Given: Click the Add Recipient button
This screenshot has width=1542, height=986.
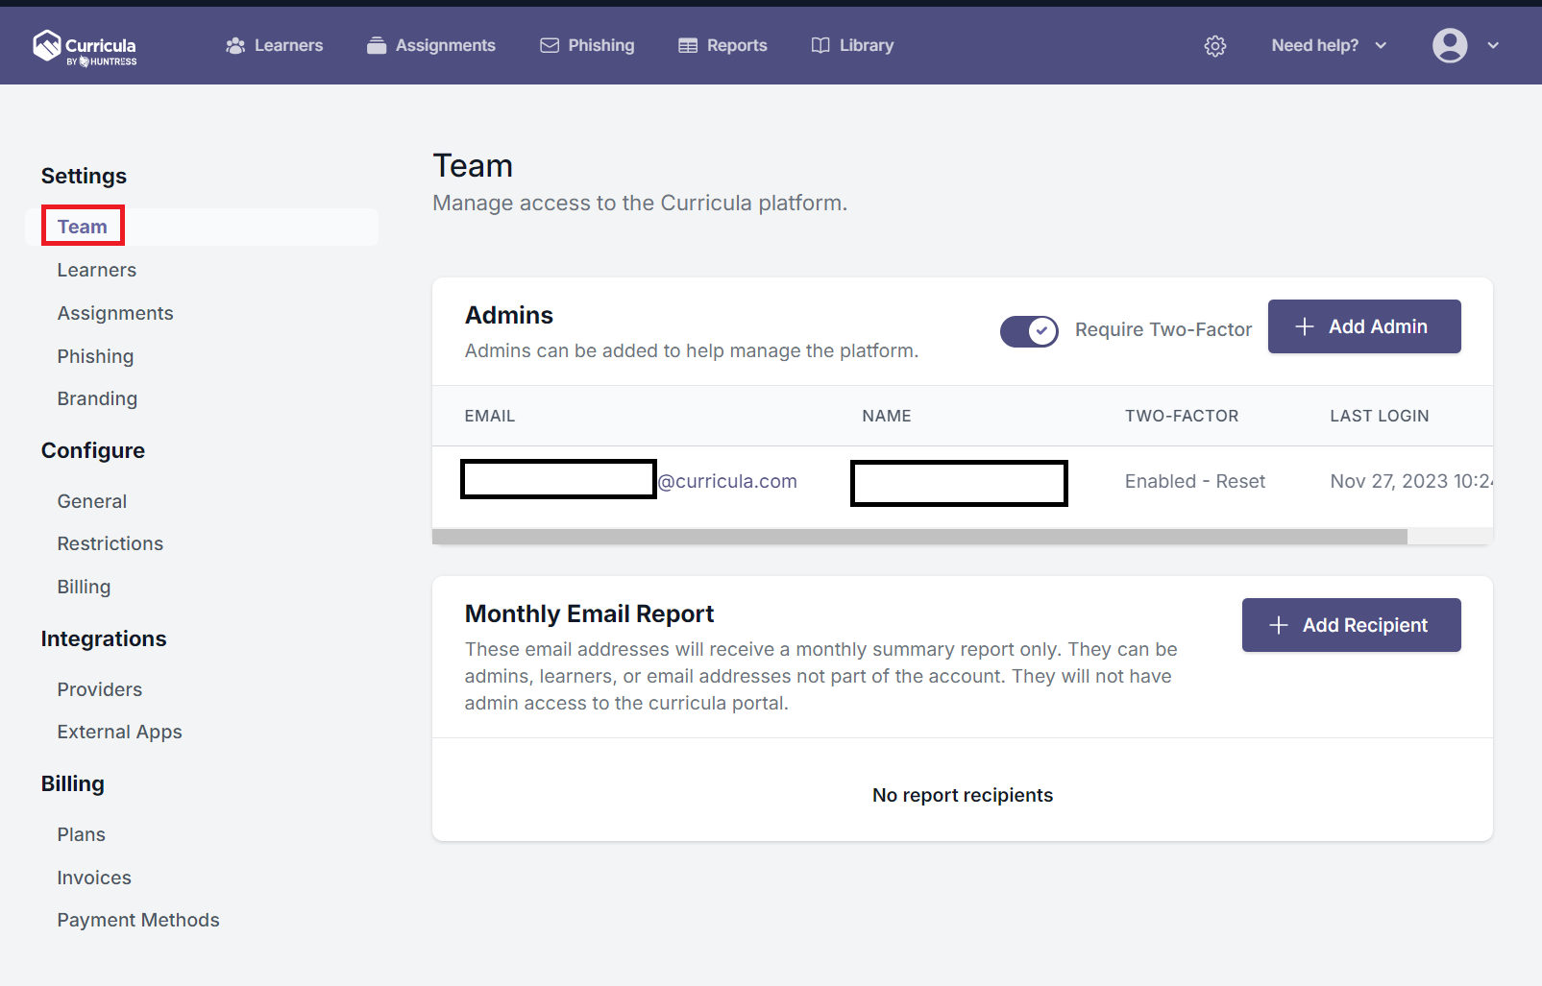Looking at the screenshot, I should point(1352,625).
